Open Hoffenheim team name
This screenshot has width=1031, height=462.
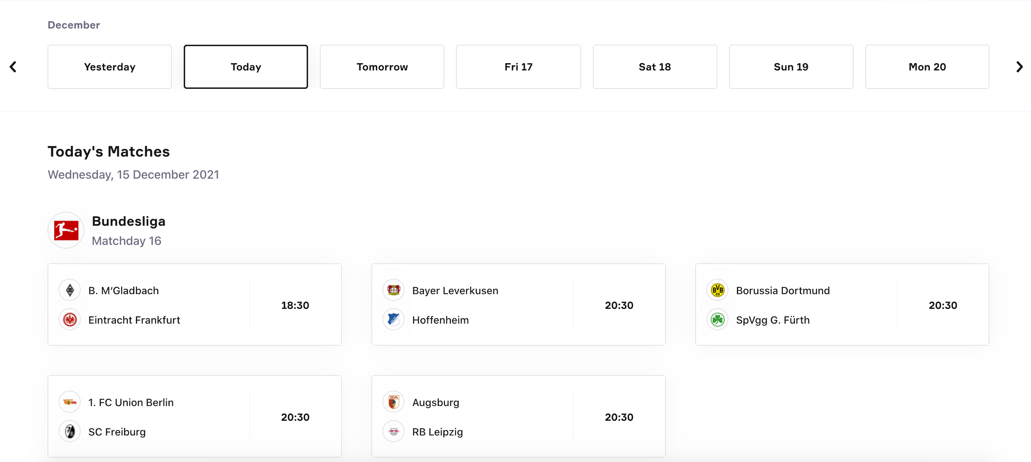440,320
